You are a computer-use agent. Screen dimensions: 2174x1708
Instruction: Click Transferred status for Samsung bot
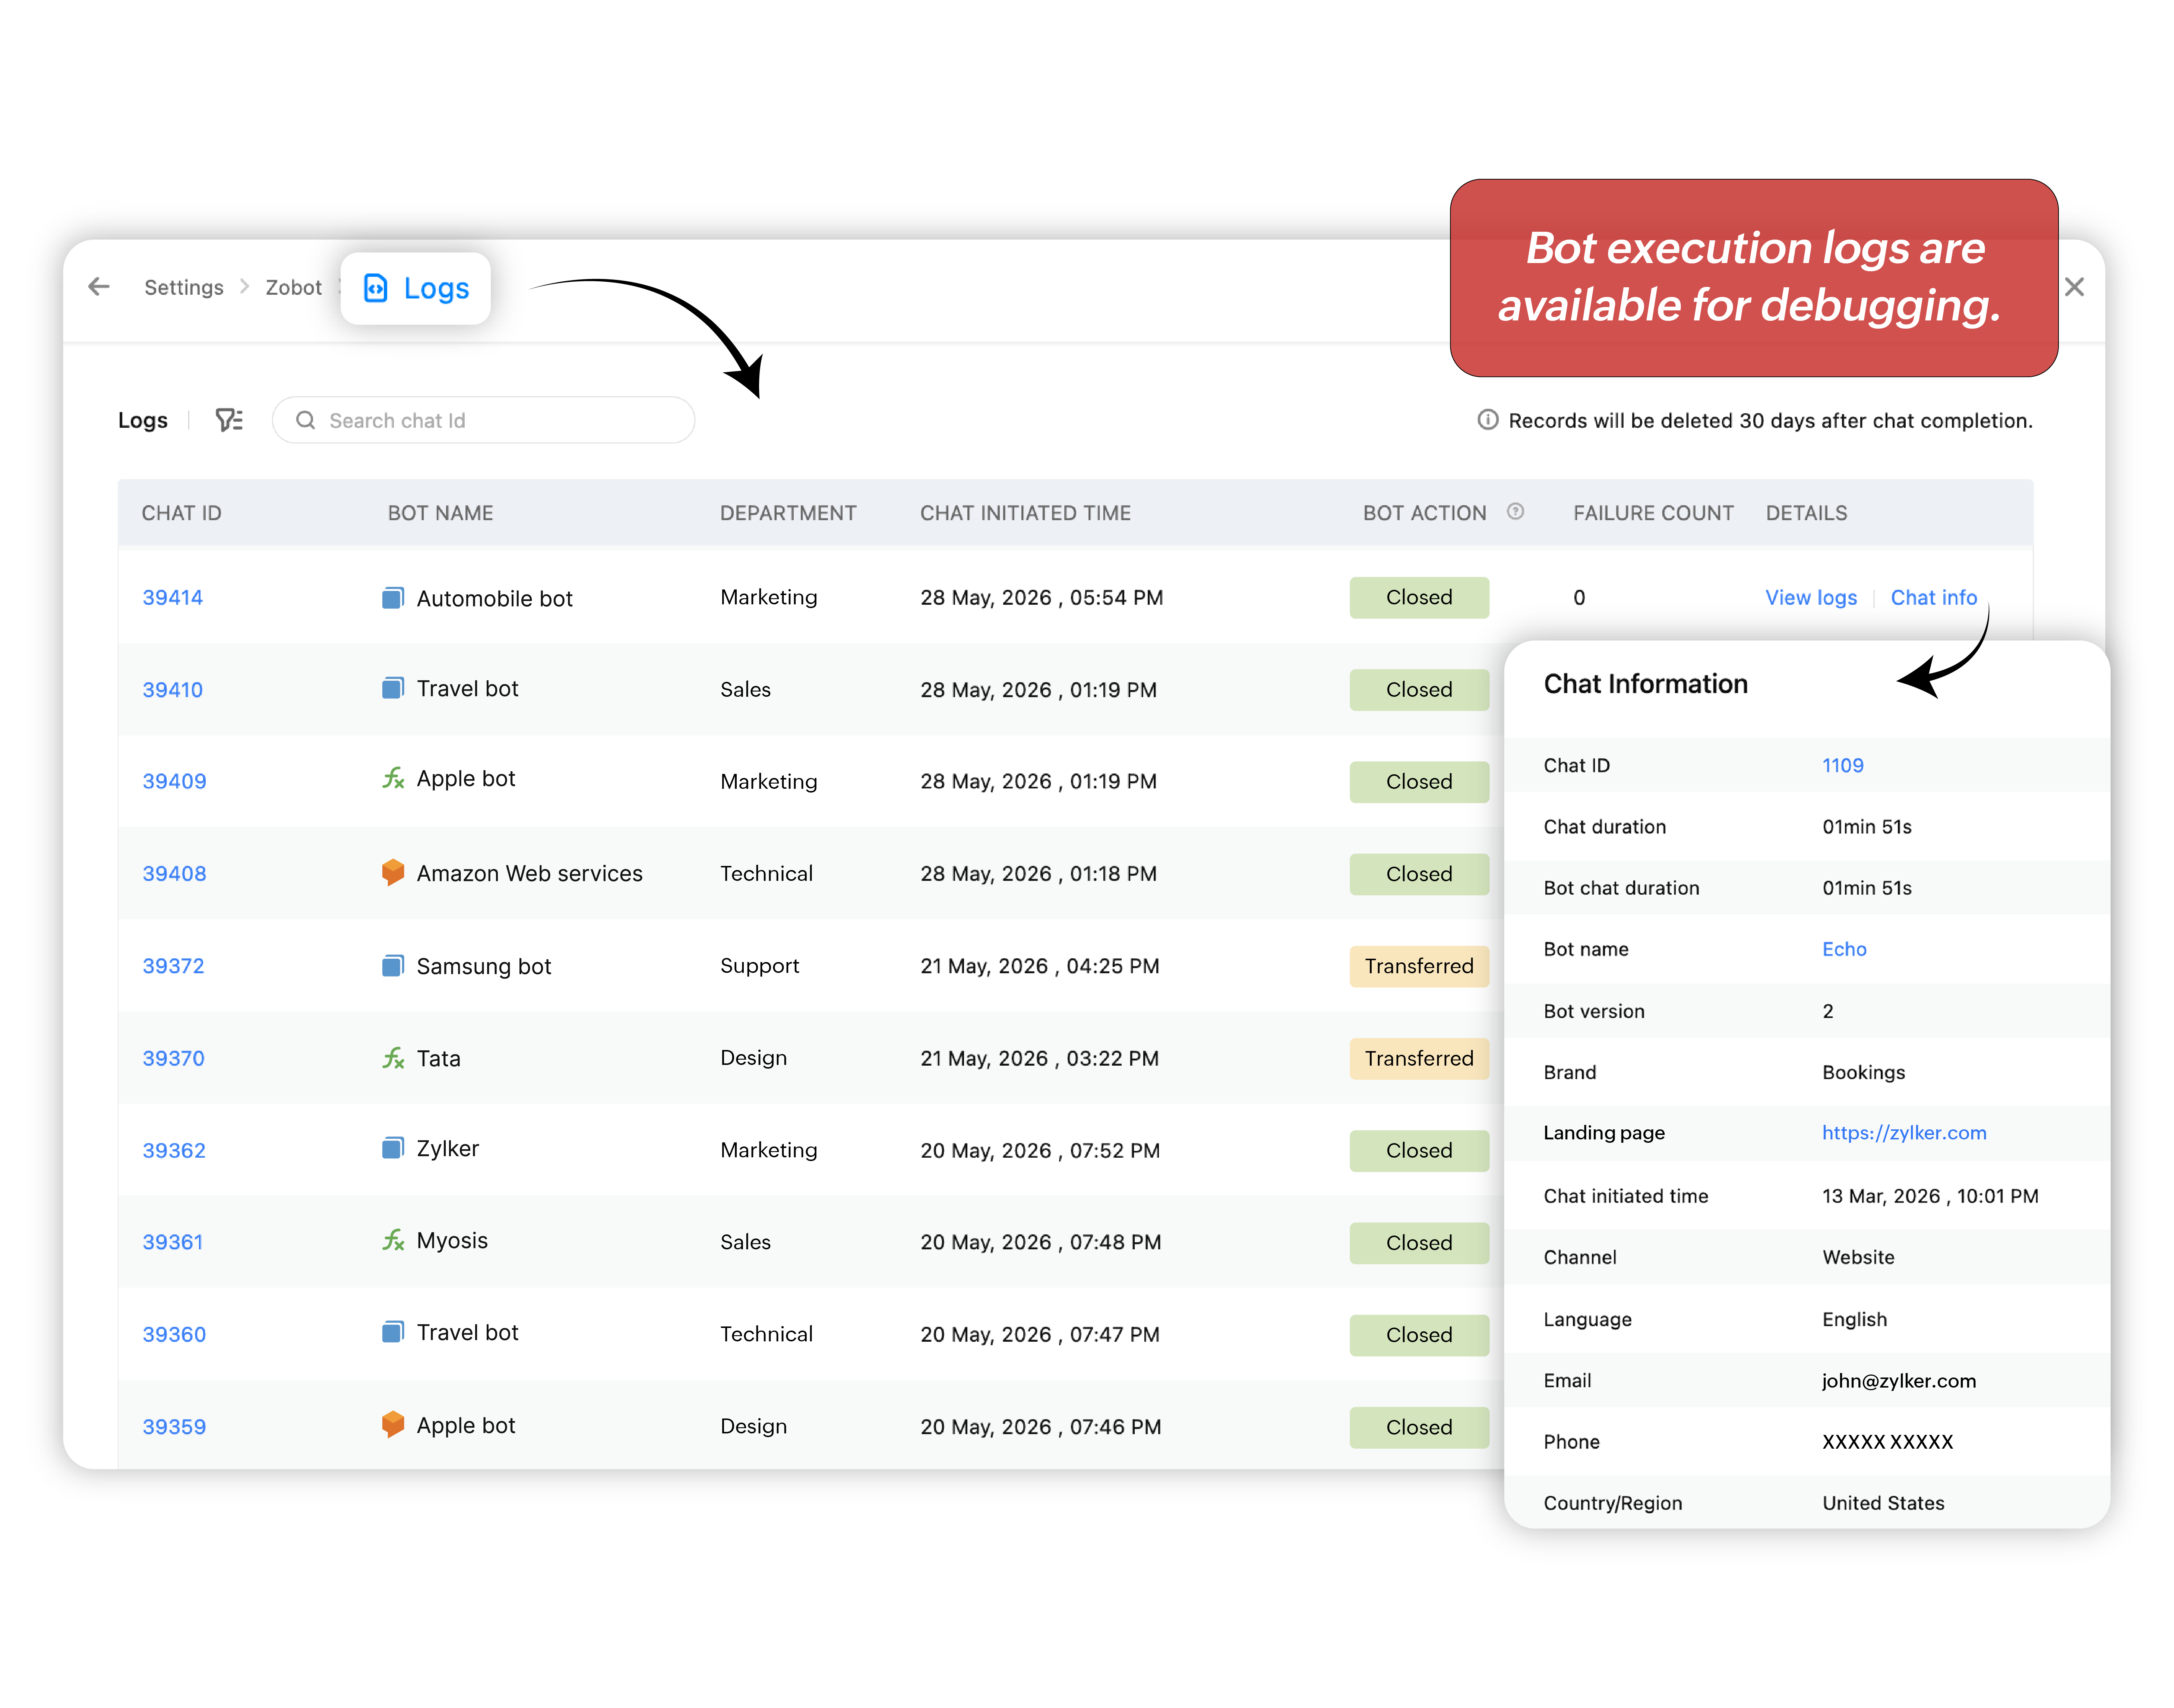tap(1419, 966)
